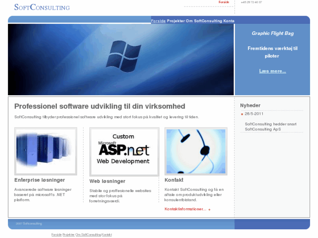The image size is (318, 238).
Task: Open the footer Forside link
Action: coord(56,235)
